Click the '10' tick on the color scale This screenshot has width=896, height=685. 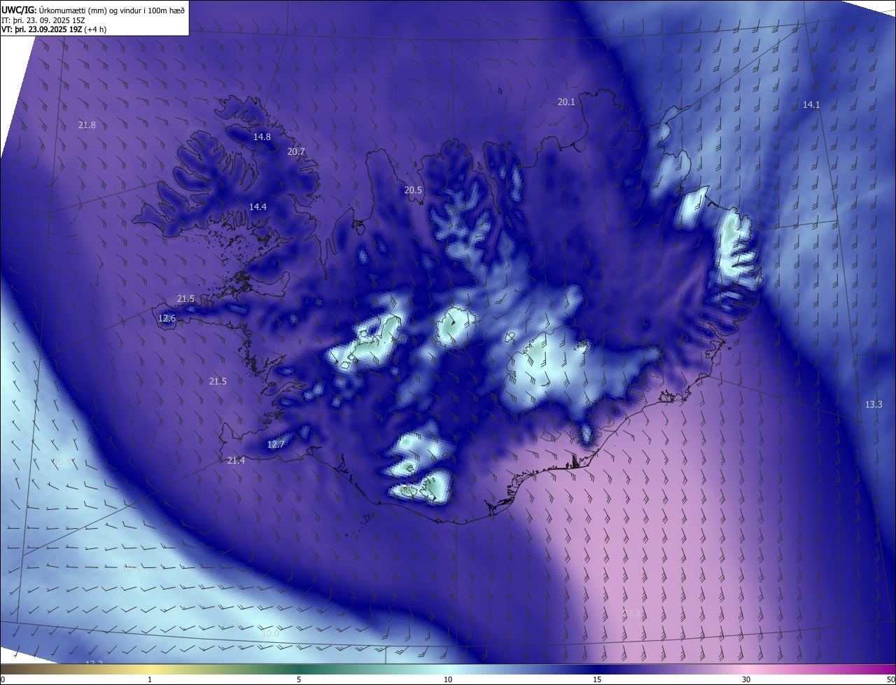448,679
